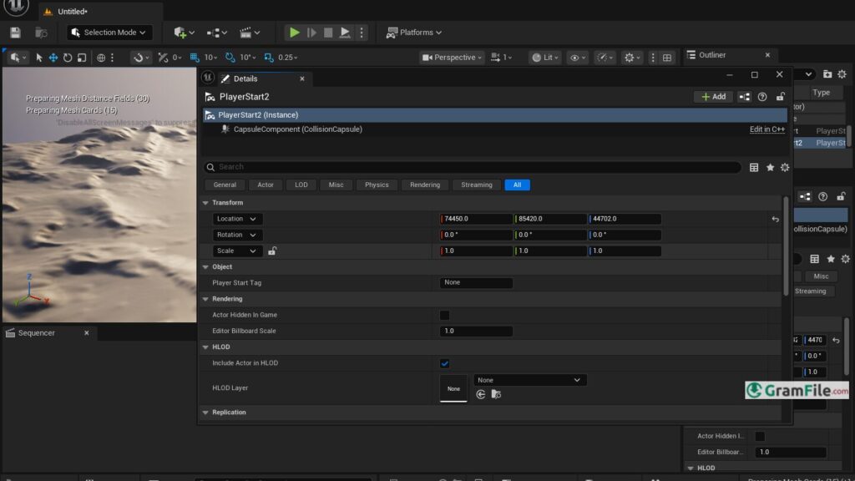Show only favorites with the star icon
This screenshot has width=855, height=481.
[770, 167]
